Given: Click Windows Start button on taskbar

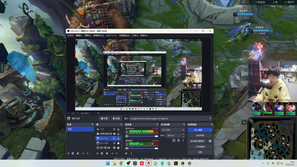Looking at the screenshot, I should [108, 163].
